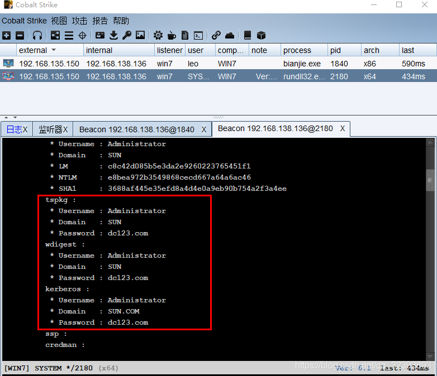Screen dimensions: 437x376
Task: Open MS Office macro document icon
Action: pyautogui.click(x=185, y=35)
